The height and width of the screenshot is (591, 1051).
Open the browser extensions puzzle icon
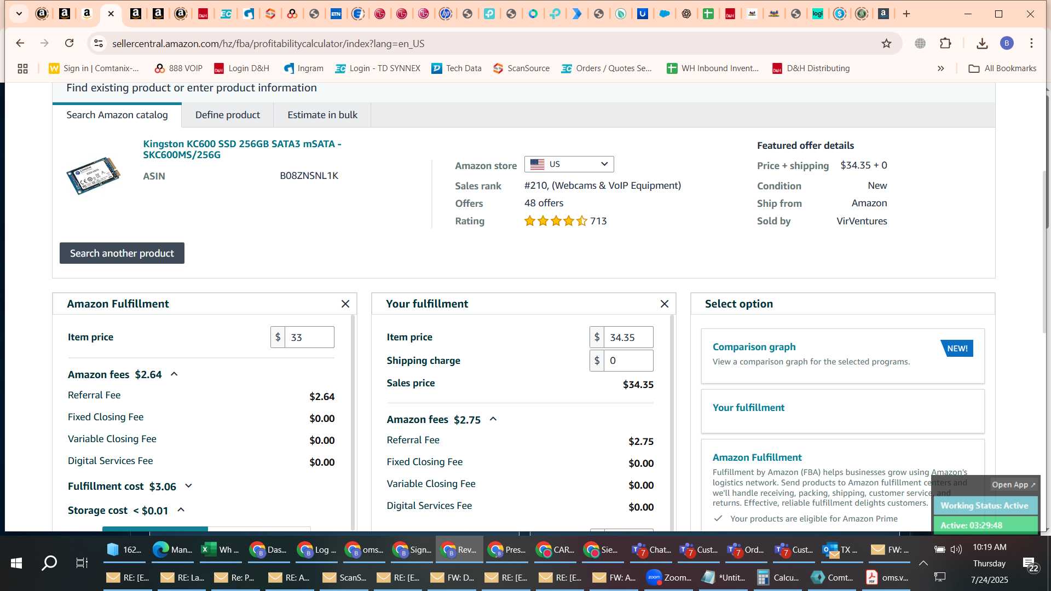pyautogui.click(x=945, y=43)
